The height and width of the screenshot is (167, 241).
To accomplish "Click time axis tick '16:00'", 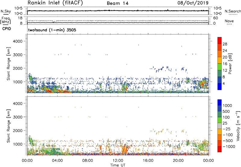I will click(148, 161).
